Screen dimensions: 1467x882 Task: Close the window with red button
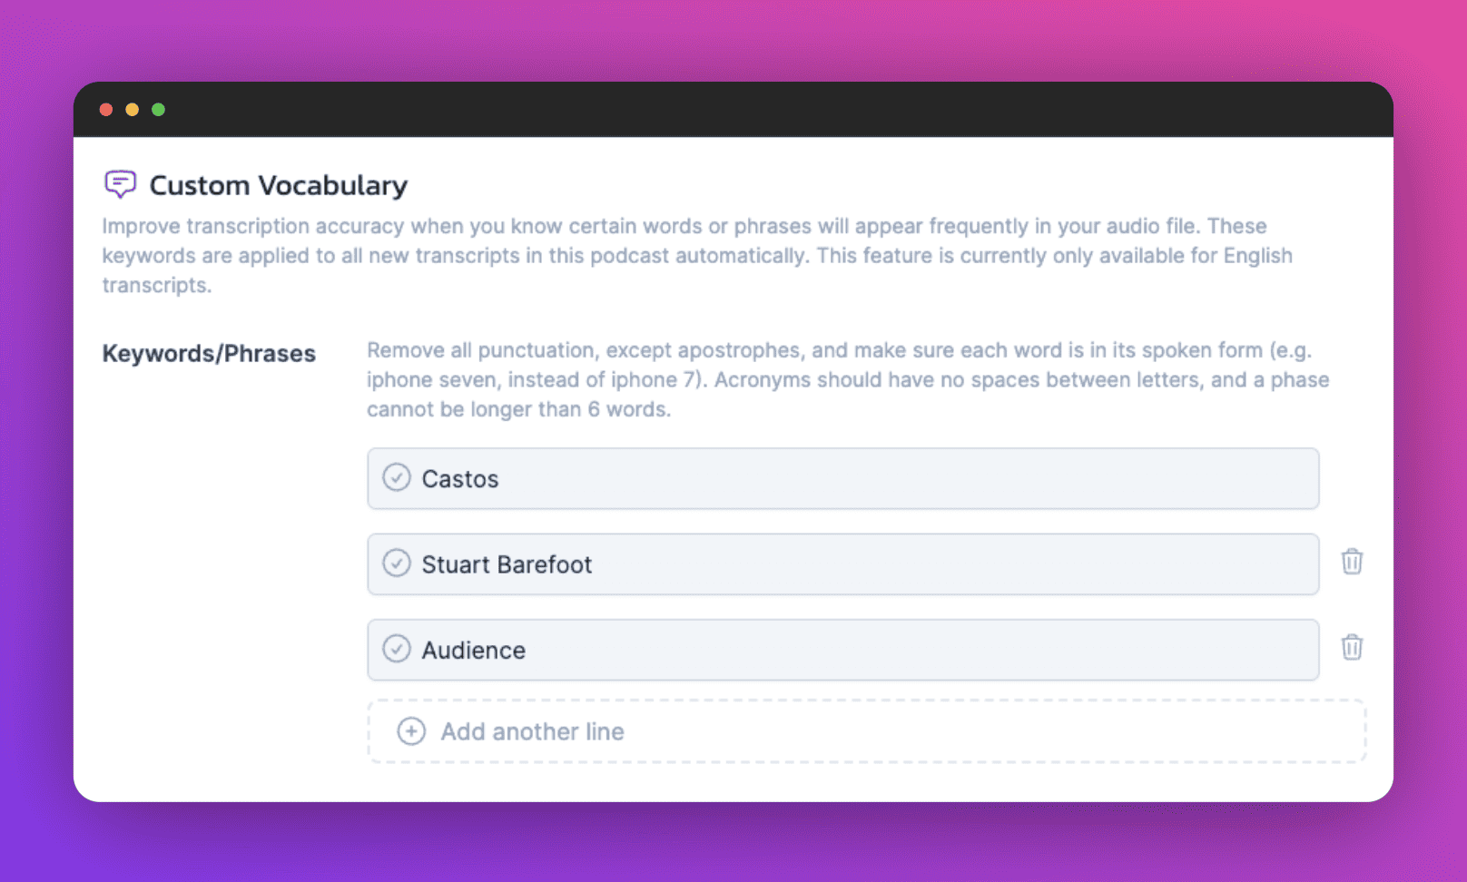[x=106, y=110]
